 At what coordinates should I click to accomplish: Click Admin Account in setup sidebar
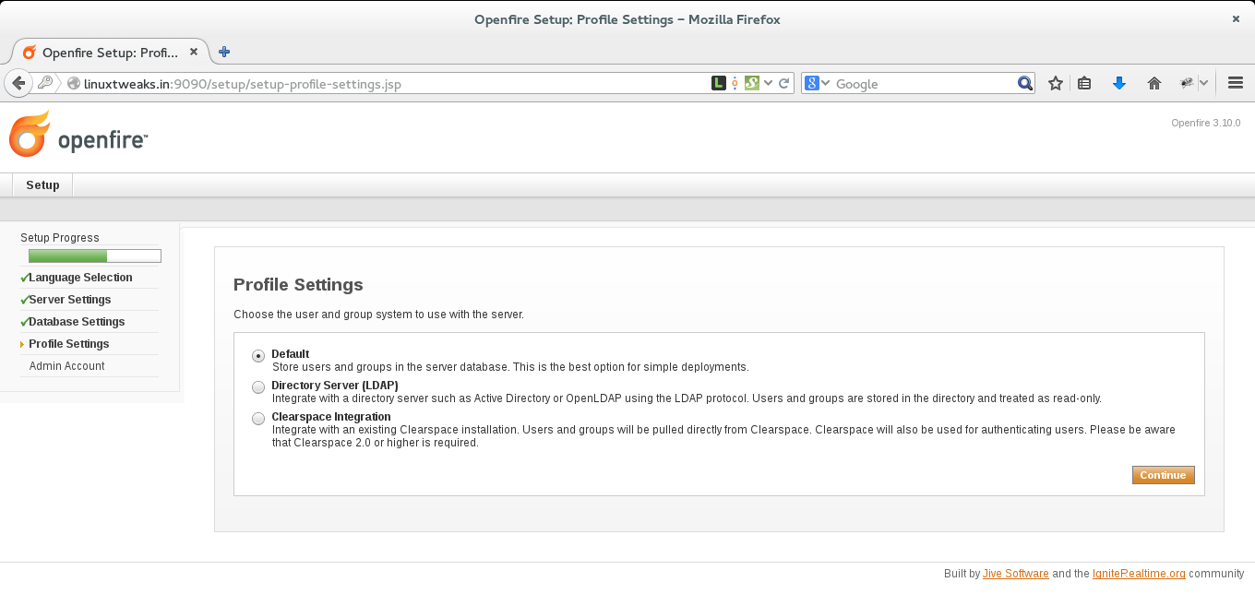(x=66, y=366)
